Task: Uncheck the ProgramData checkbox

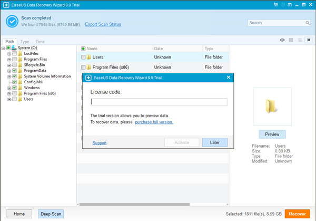Action: pos(14,71)
